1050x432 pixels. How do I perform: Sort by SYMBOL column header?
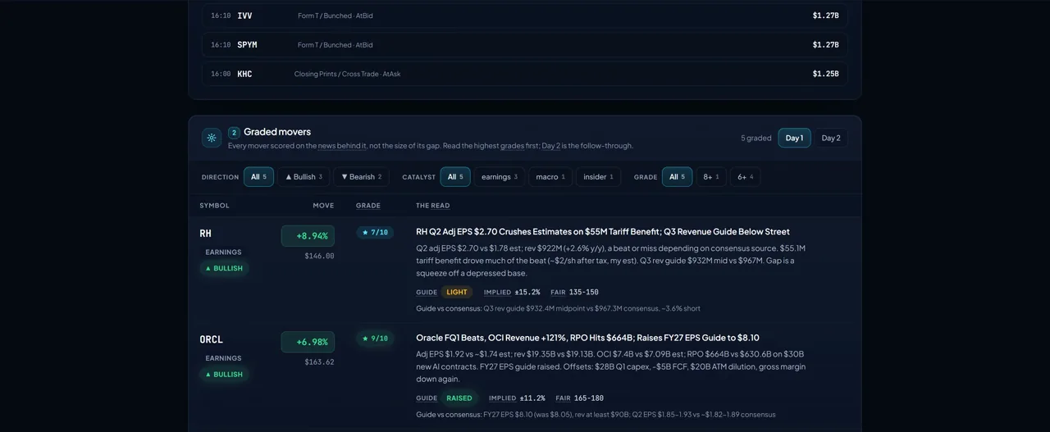(214, 205)
